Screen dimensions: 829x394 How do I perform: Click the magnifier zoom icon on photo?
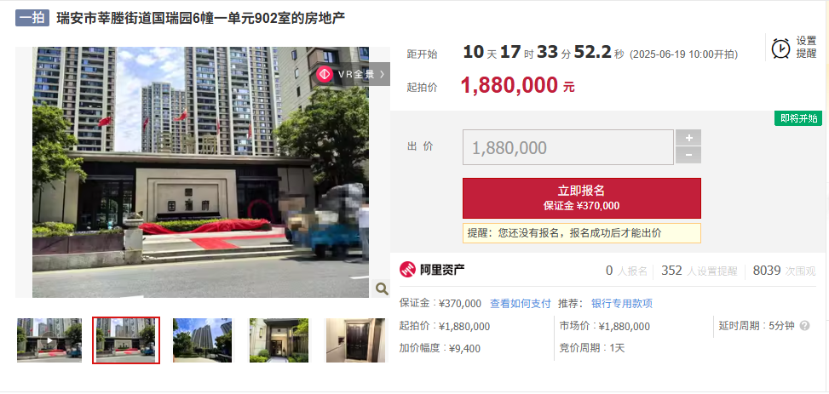(x=381, y=288)
